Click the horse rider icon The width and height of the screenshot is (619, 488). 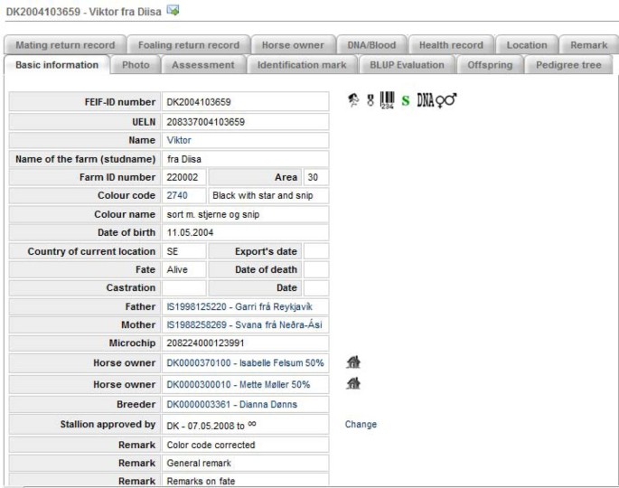[354, 101]
